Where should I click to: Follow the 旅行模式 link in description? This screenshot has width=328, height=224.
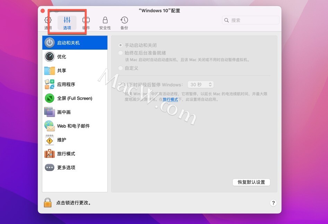pyautogui.click(x=170, y=100)
